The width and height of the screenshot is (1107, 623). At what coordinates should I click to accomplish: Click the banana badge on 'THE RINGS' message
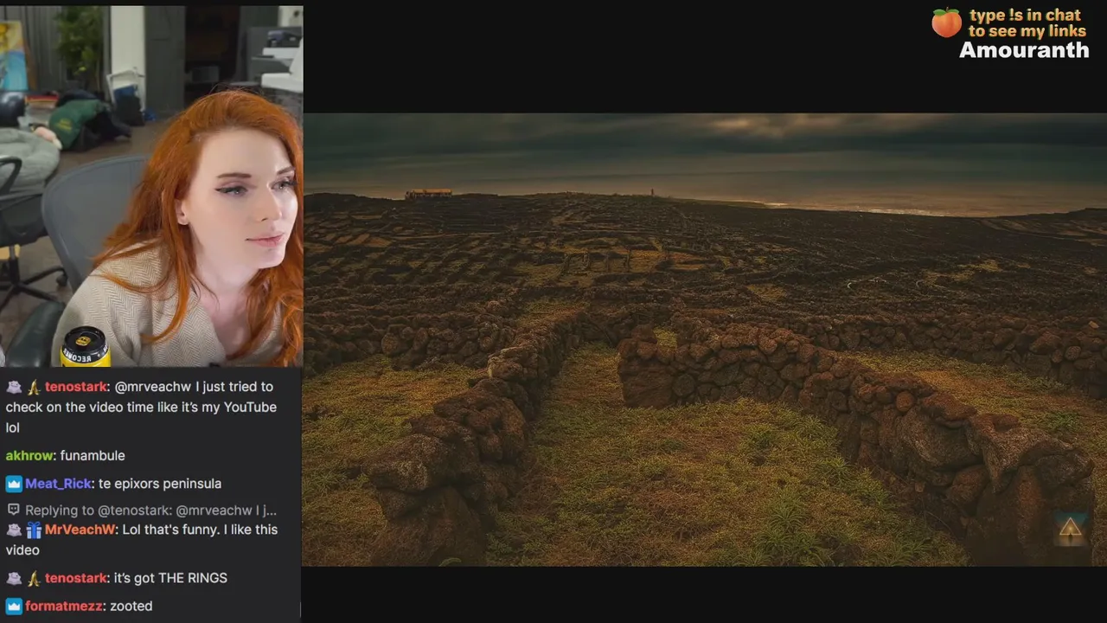tap(34, 579)
